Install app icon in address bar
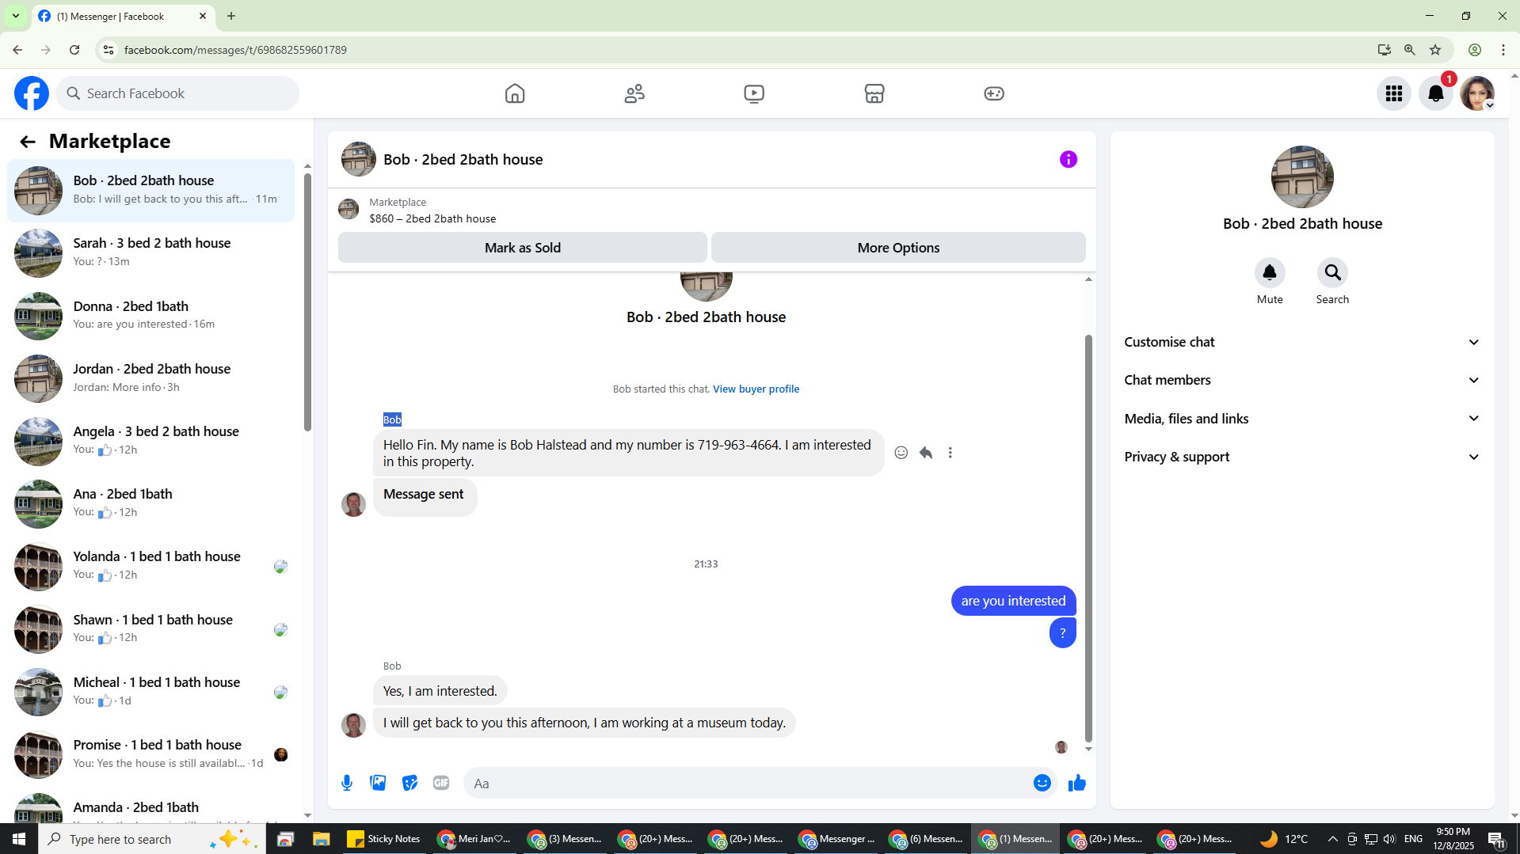 click(x=1384, y=50)
